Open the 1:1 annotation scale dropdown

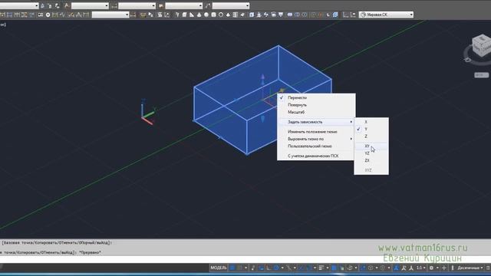coord(421,268)
